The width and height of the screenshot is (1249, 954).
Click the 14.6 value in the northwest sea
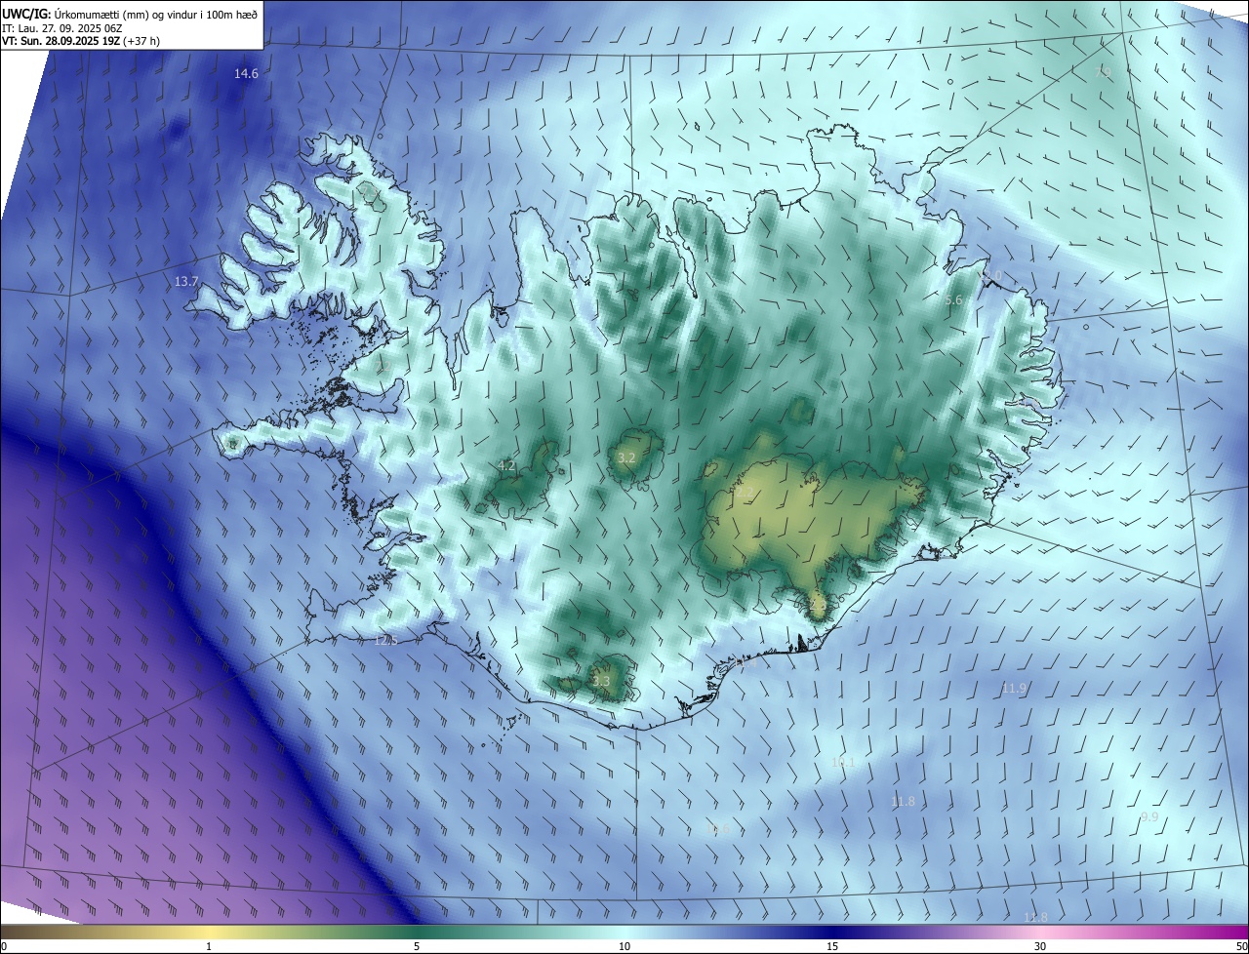tap(247, 74)
